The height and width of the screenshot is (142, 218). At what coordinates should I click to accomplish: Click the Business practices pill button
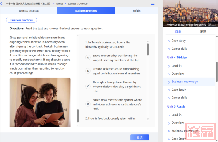tap(21, 20)
